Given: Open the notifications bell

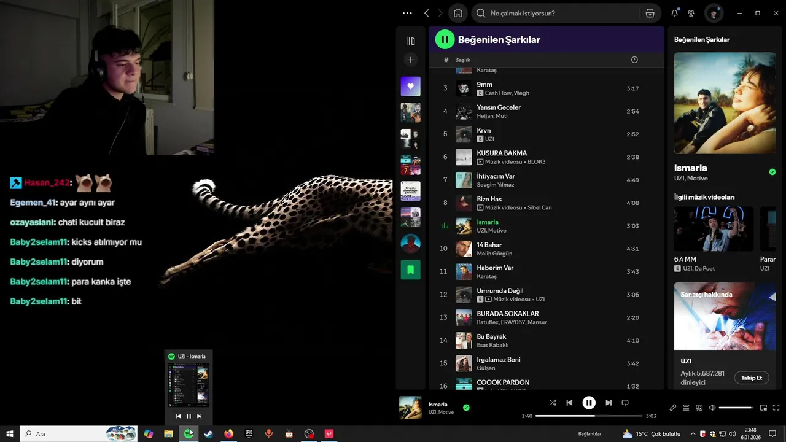Looking at the screenshot, I should 675,13.
